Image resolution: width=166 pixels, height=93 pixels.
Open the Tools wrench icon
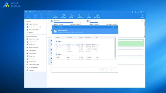pos(142,16)
